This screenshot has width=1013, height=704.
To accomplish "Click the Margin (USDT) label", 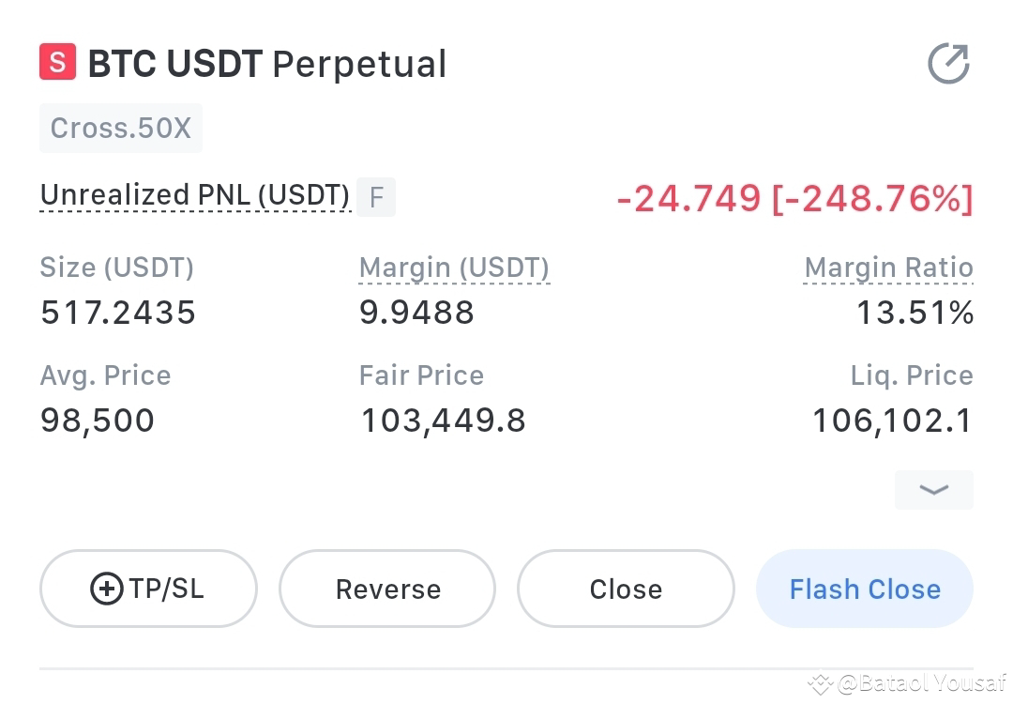I will 454,268.
